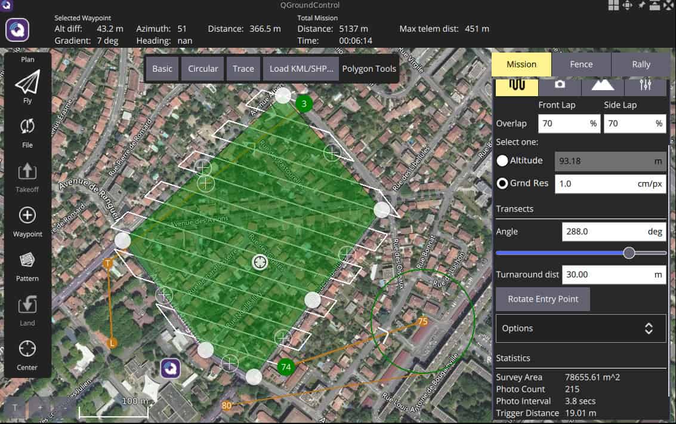Open the camera settings icon in the survey panel
This screenshot has height=424, width=676.
click(x=561, y=85)
